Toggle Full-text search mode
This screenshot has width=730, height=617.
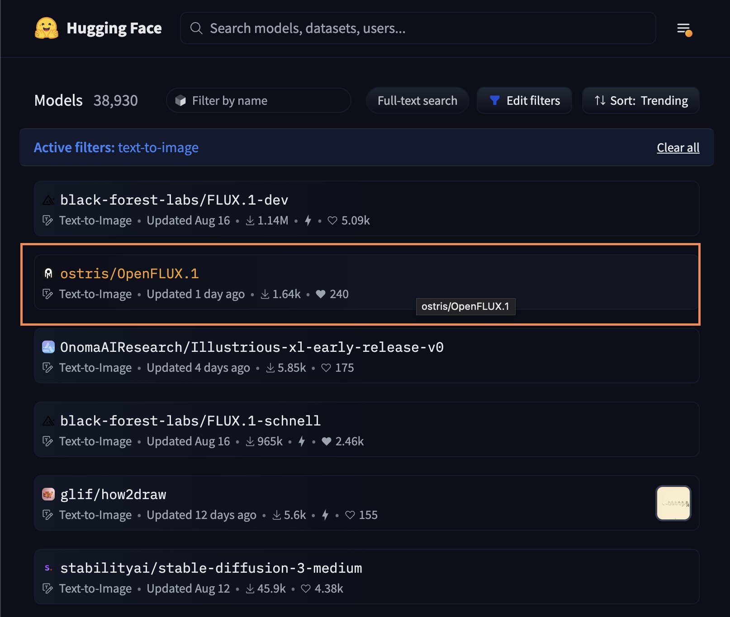click(x=417, y=100)
